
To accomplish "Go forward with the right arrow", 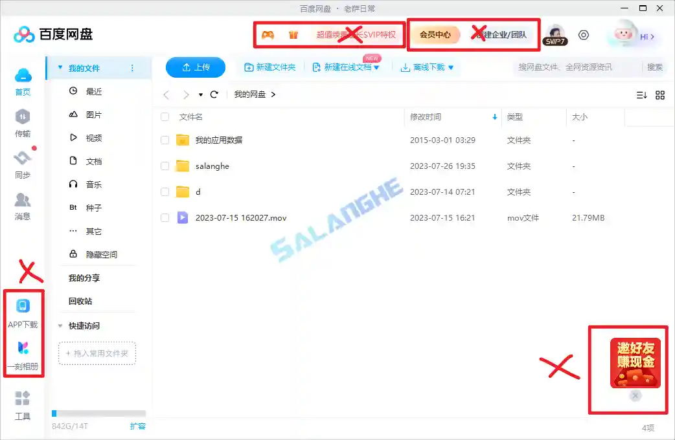I will tap(185, 94).
